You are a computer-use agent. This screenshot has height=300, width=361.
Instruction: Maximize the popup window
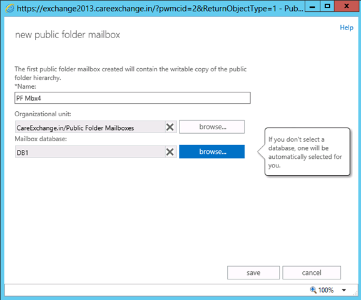(327, 6)
